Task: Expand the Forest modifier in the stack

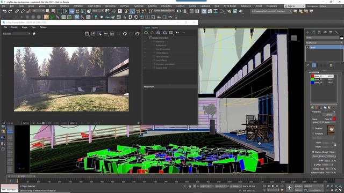Action: coord(307,47)
